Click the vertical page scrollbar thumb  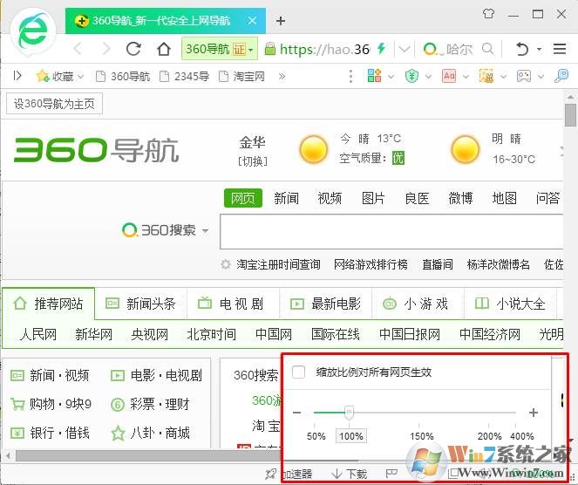pos(571,115)
